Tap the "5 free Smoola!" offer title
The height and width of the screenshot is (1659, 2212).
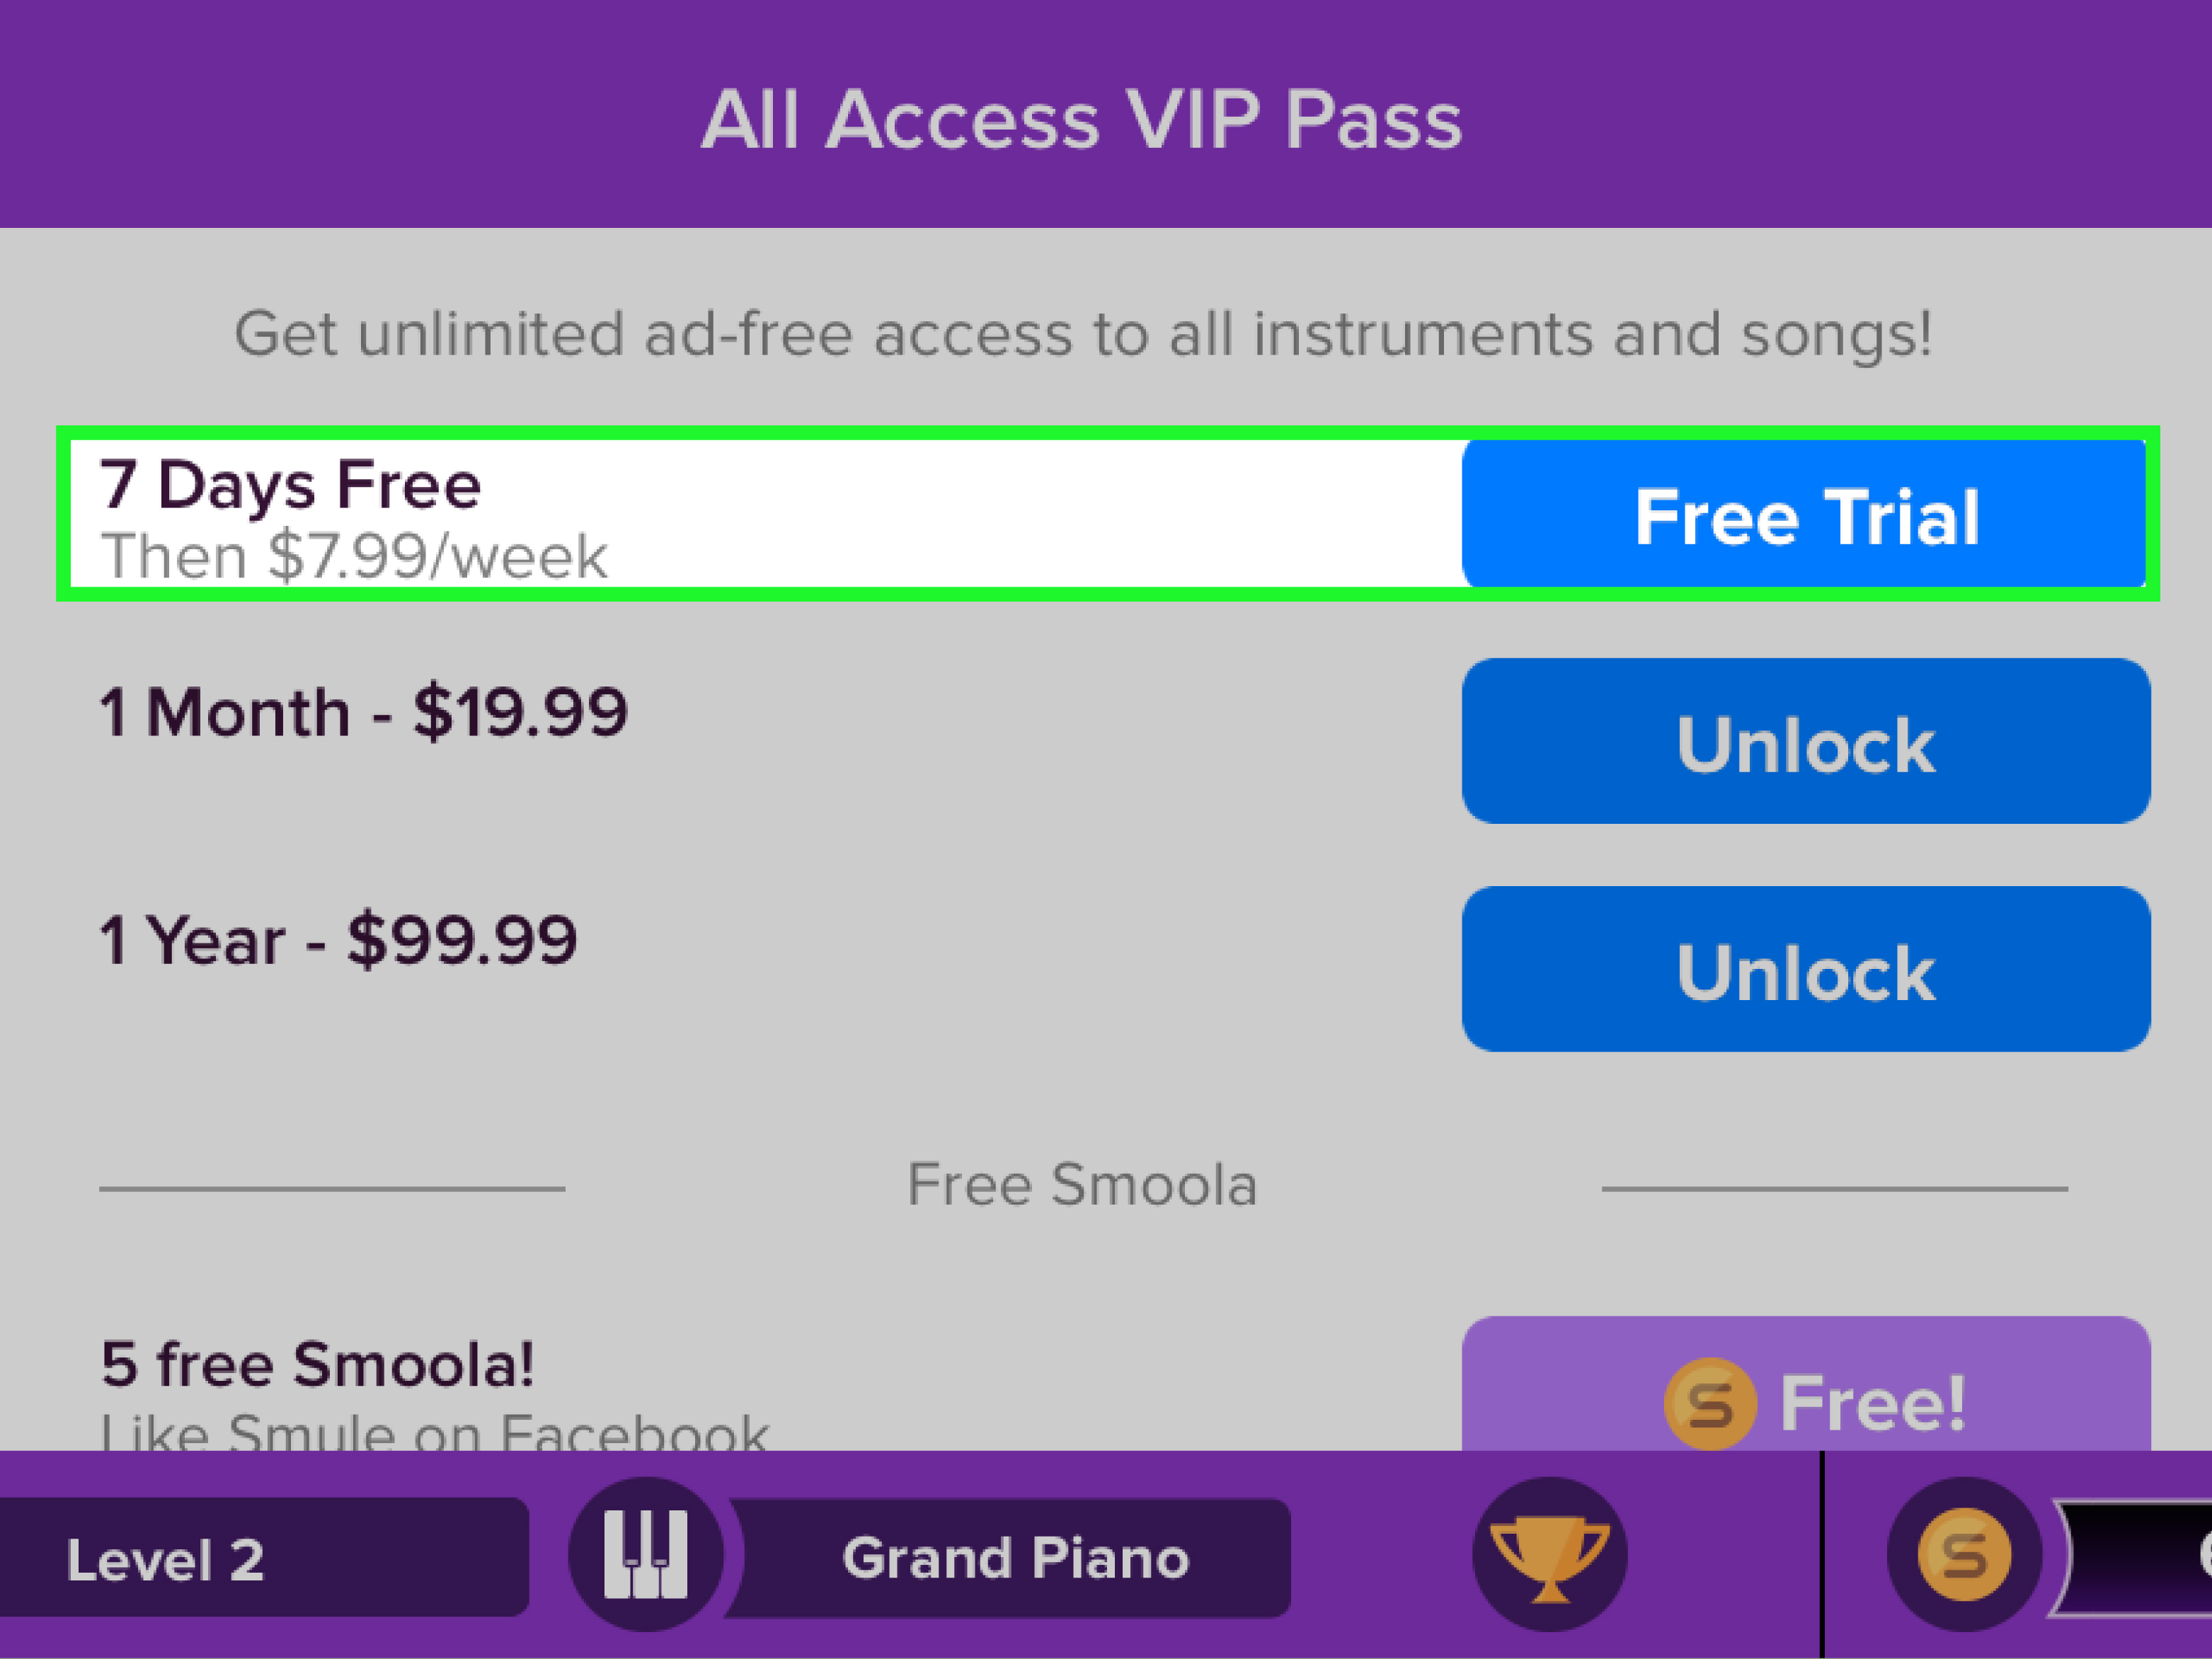[317, 1364]
